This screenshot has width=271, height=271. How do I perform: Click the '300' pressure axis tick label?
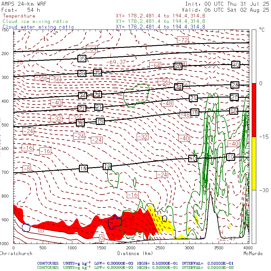pos(5,77)
